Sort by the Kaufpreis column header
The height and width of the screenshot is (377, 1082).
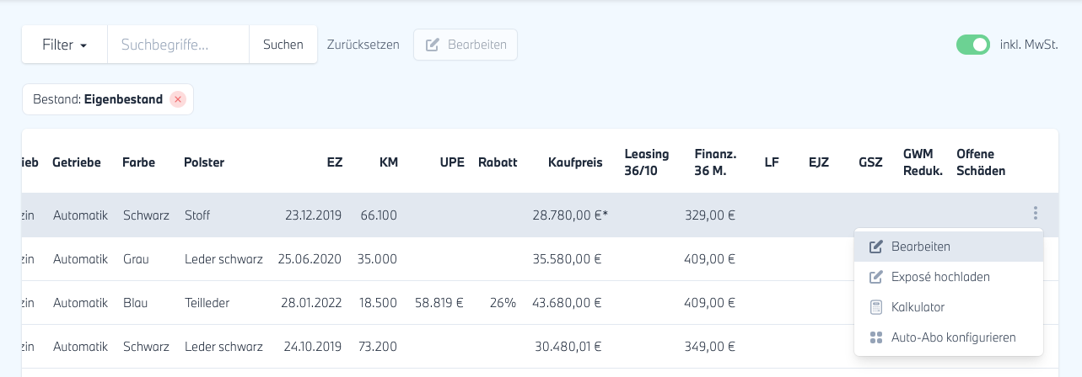point(575,162)
